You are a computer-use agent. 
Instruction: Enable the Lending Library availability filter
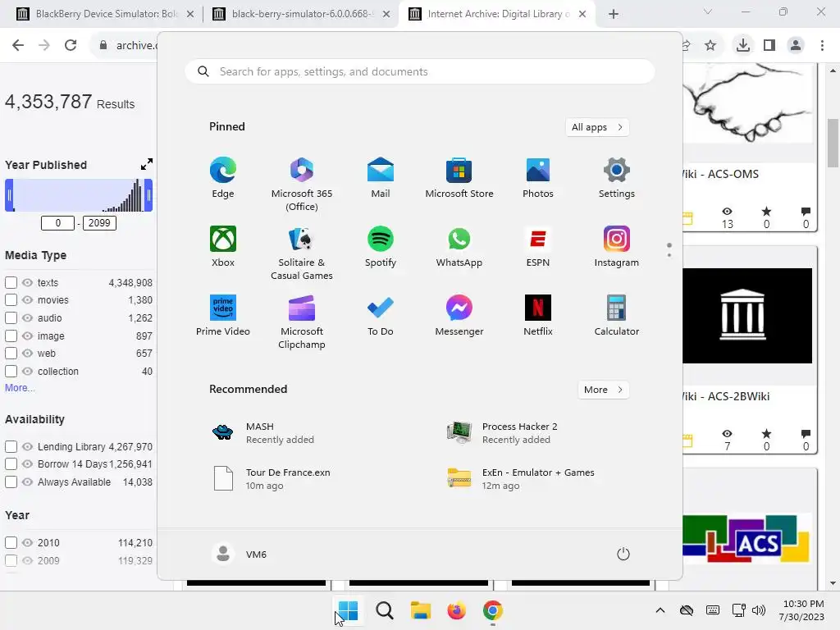click(x=11, y=446)
